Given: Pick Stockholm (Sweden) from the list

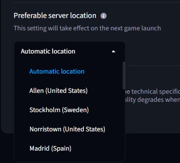Looking at the screenshot, I should [x=59, y=110].
